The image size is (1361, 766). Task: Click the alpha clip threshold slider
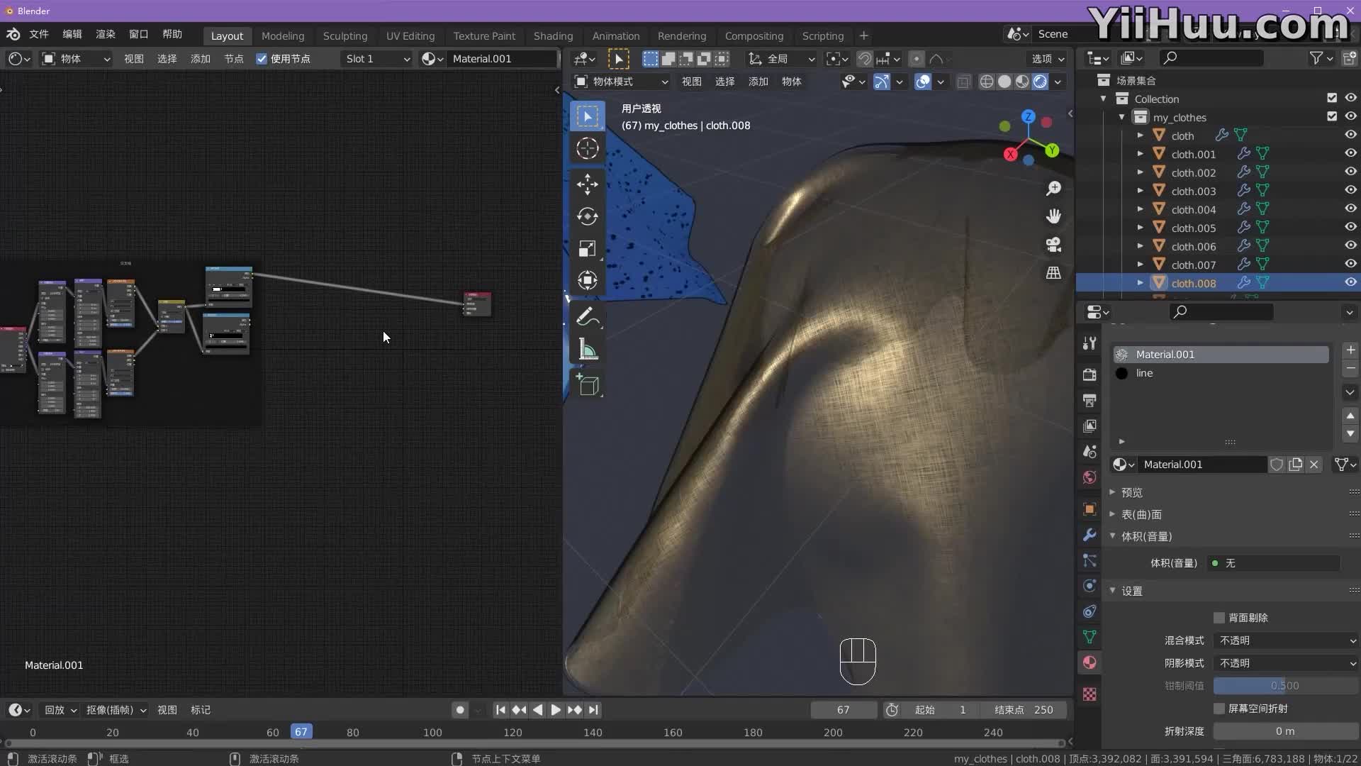(x=1284, y=686)
